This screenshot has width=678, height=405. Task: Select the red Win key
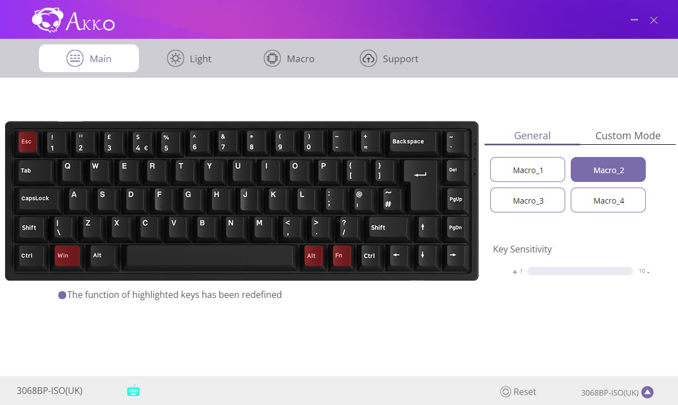click(67, 255)
